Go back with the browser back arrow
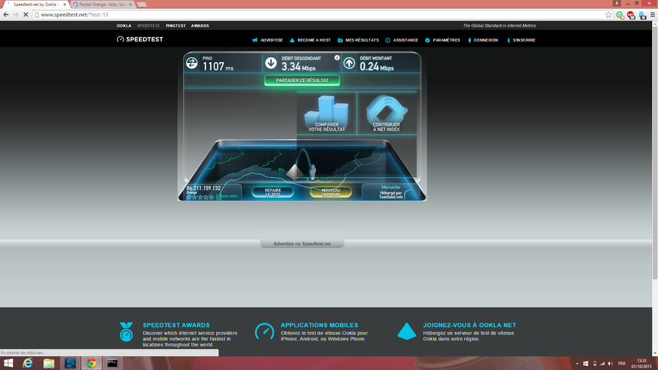This screenshot has width=658, height=370. 6,14
